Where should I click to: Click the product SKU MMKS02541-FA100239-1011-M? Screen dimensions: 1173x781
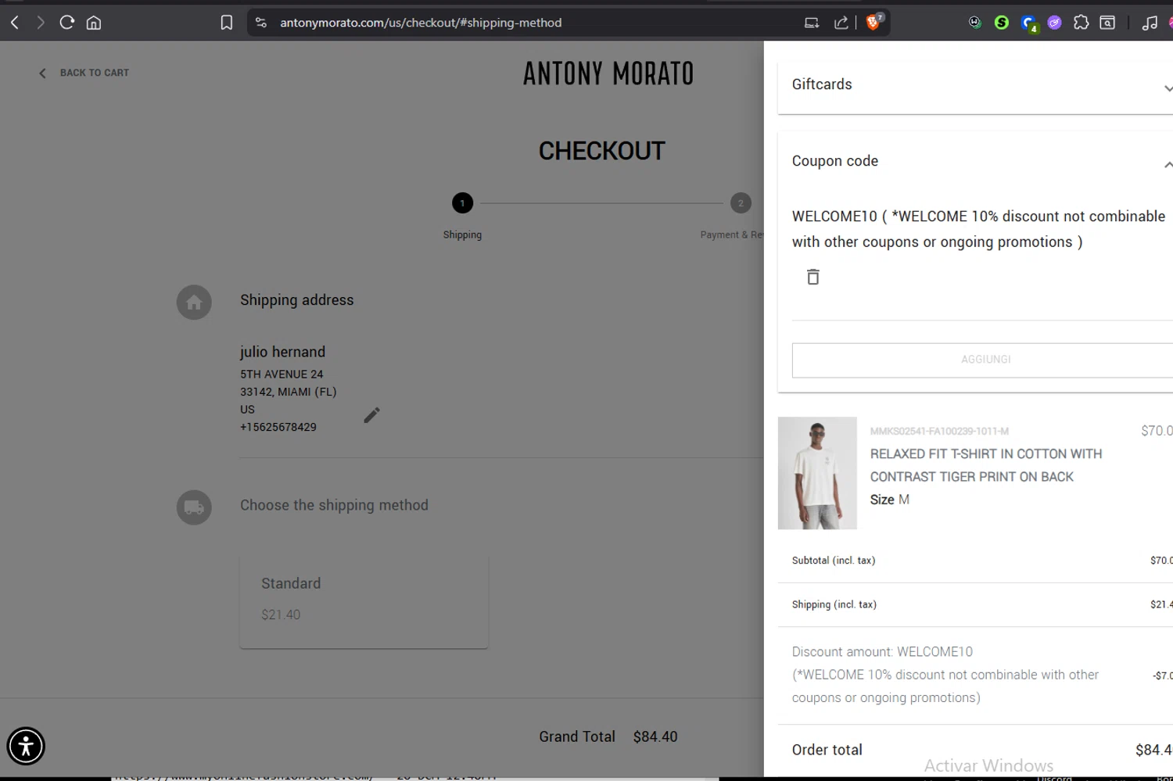(939, 432)
